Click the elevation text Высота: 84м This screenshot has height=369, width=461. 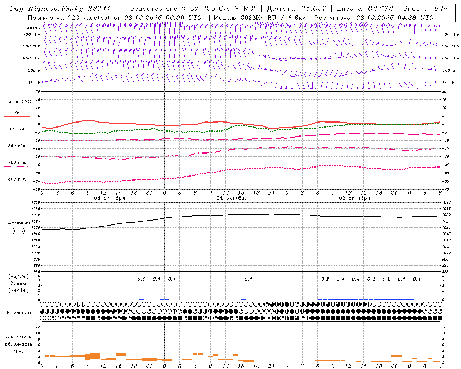425,9
